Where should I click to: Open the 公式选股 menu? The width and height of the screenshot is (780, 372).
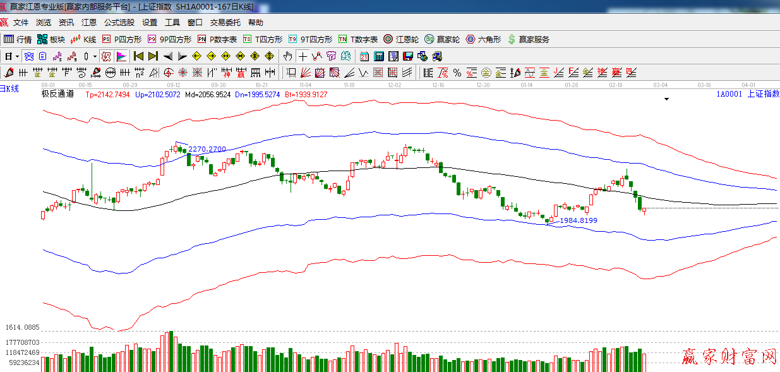pyautogui.click(x=119, y=22)
